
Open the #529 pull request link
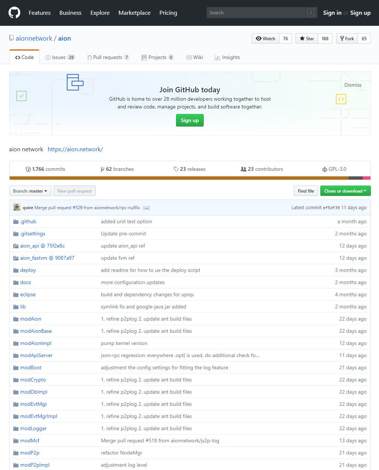coord(77,208)
